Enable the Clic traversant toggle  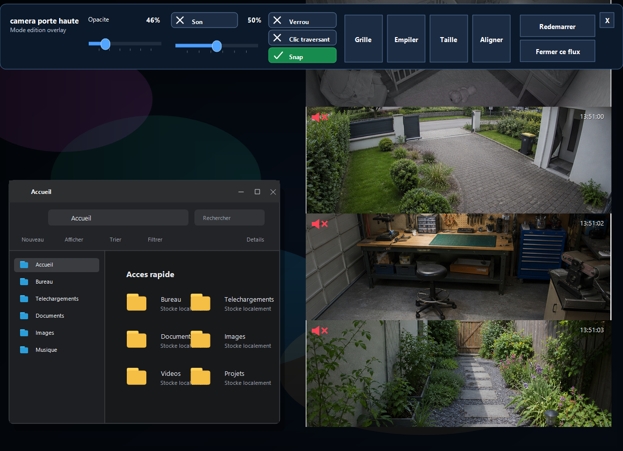coord(302,38)
